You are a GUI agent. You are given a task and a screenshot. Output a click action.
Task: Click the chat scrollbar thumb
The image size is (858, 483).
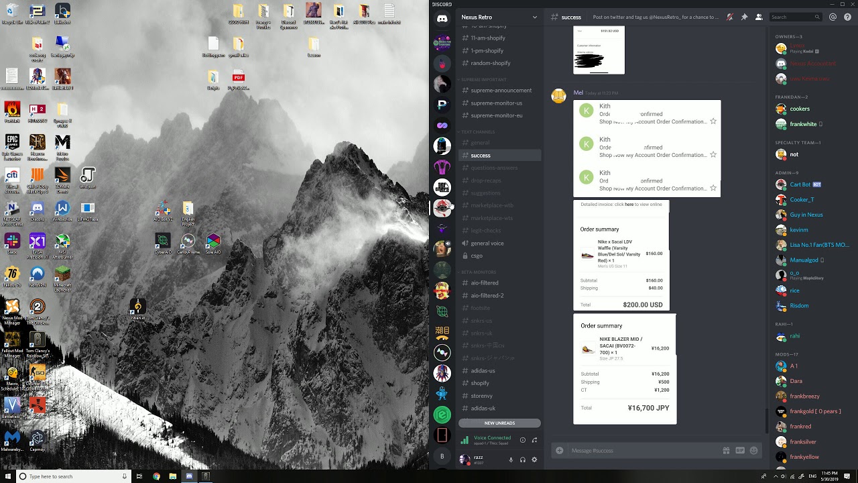pos(767,419)
